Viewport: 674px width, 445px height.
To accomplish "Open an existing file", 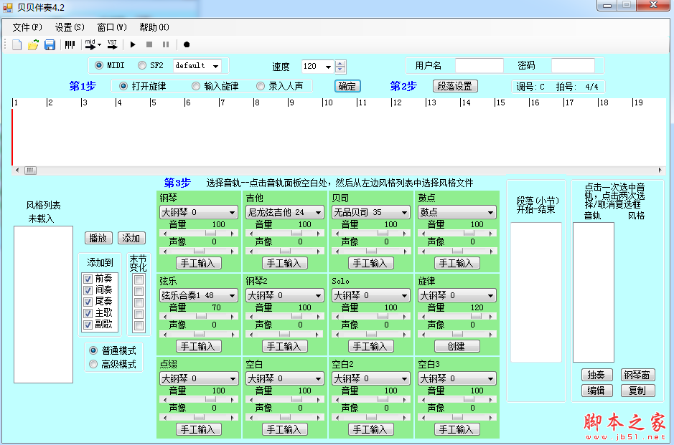I will click(32, 44).
